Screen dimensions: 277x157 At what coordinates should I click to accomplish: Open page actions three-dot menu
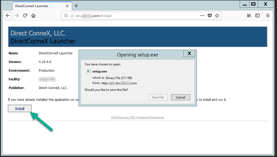[202, 15]
